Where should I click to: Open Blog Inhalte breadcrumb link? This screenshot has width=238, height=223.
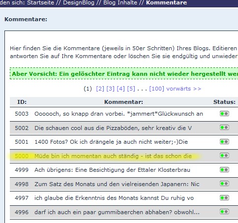[120, 2]
